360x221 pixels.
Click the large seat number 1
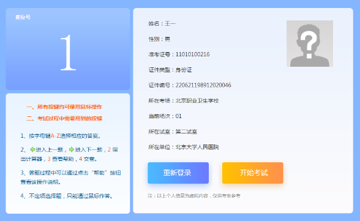click(x=68, y=53)
